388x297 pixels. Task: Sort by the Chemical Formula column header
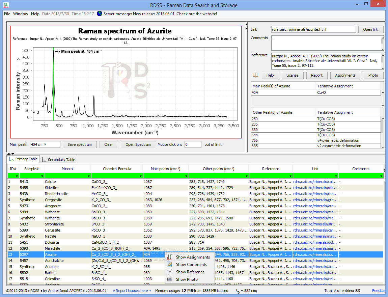pos(117,168)
